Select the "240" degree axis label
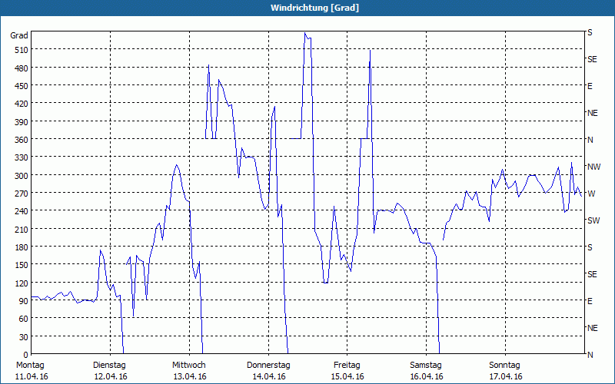 pos(22,212)
